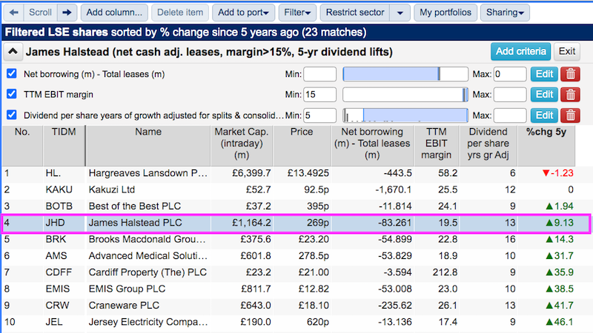
Task: Sort by the Price column header
Action: tap(302, 145)
